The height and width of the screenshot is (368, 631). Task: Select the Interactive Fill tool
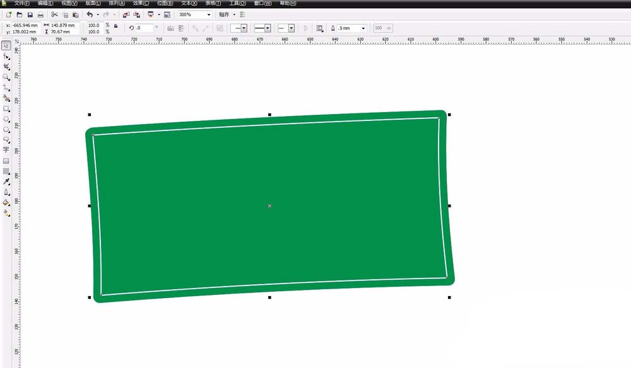(x=6, y=214)
